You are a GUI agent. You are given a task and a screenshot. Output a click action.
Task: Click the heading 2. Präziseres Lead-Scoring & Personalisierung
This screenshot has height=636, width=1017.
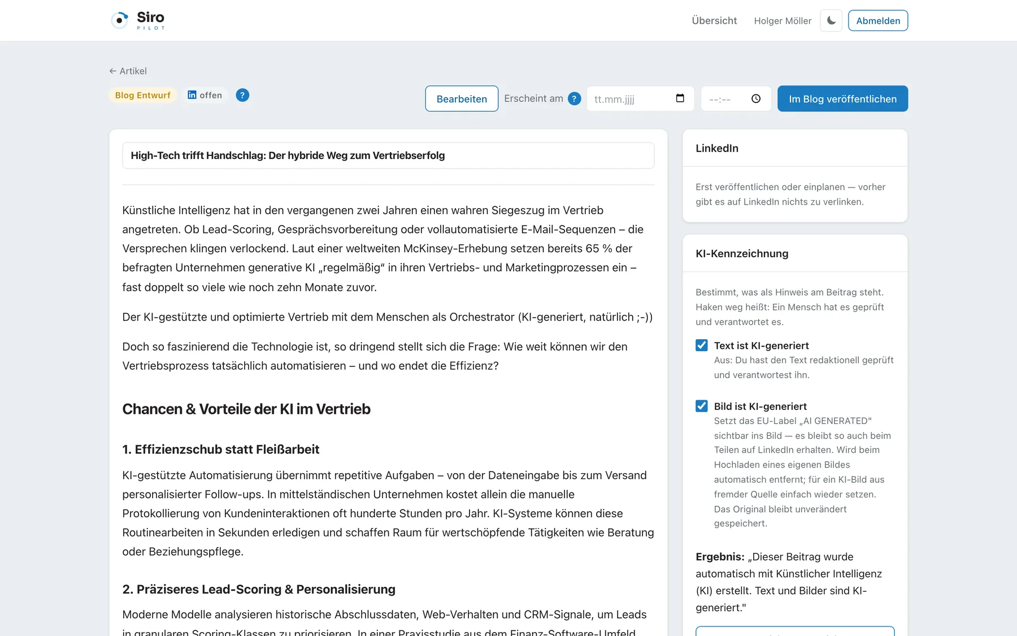pyautogui.click(x=259, y=589)
